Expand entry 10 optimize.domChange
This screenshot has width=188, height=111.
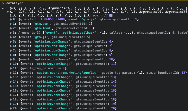(x=11, y=64)
